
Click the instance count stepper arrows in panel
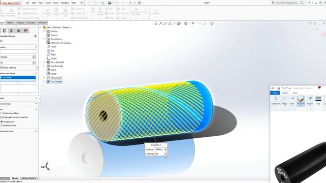click(x=34, y=63)
